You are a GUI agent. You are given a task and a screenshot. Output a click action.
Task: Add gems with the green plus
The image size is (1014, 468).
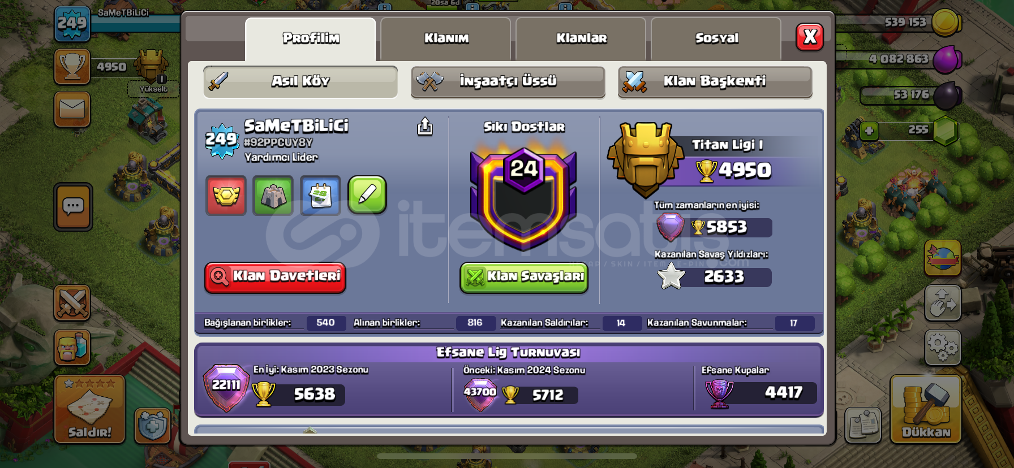tap(869, 131)
